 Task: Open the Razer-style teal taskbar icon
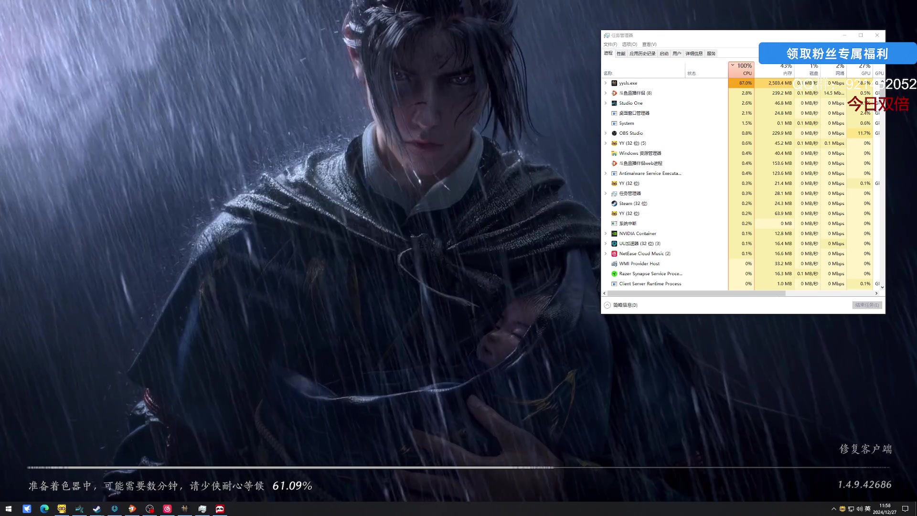(79, 509)
